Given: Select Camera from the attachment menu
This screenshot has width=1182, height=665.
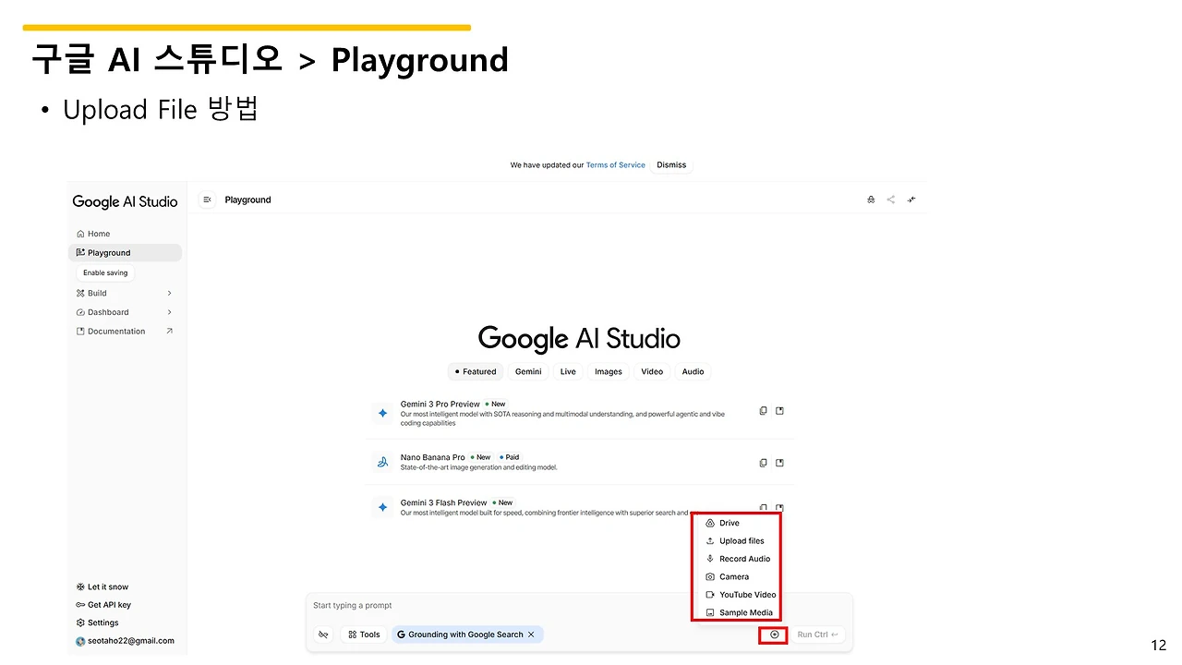Looking at the screenshot, I should point(736,576).
